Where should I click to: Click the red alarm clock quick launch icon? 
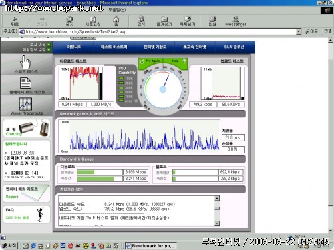(x=70, y=246)
